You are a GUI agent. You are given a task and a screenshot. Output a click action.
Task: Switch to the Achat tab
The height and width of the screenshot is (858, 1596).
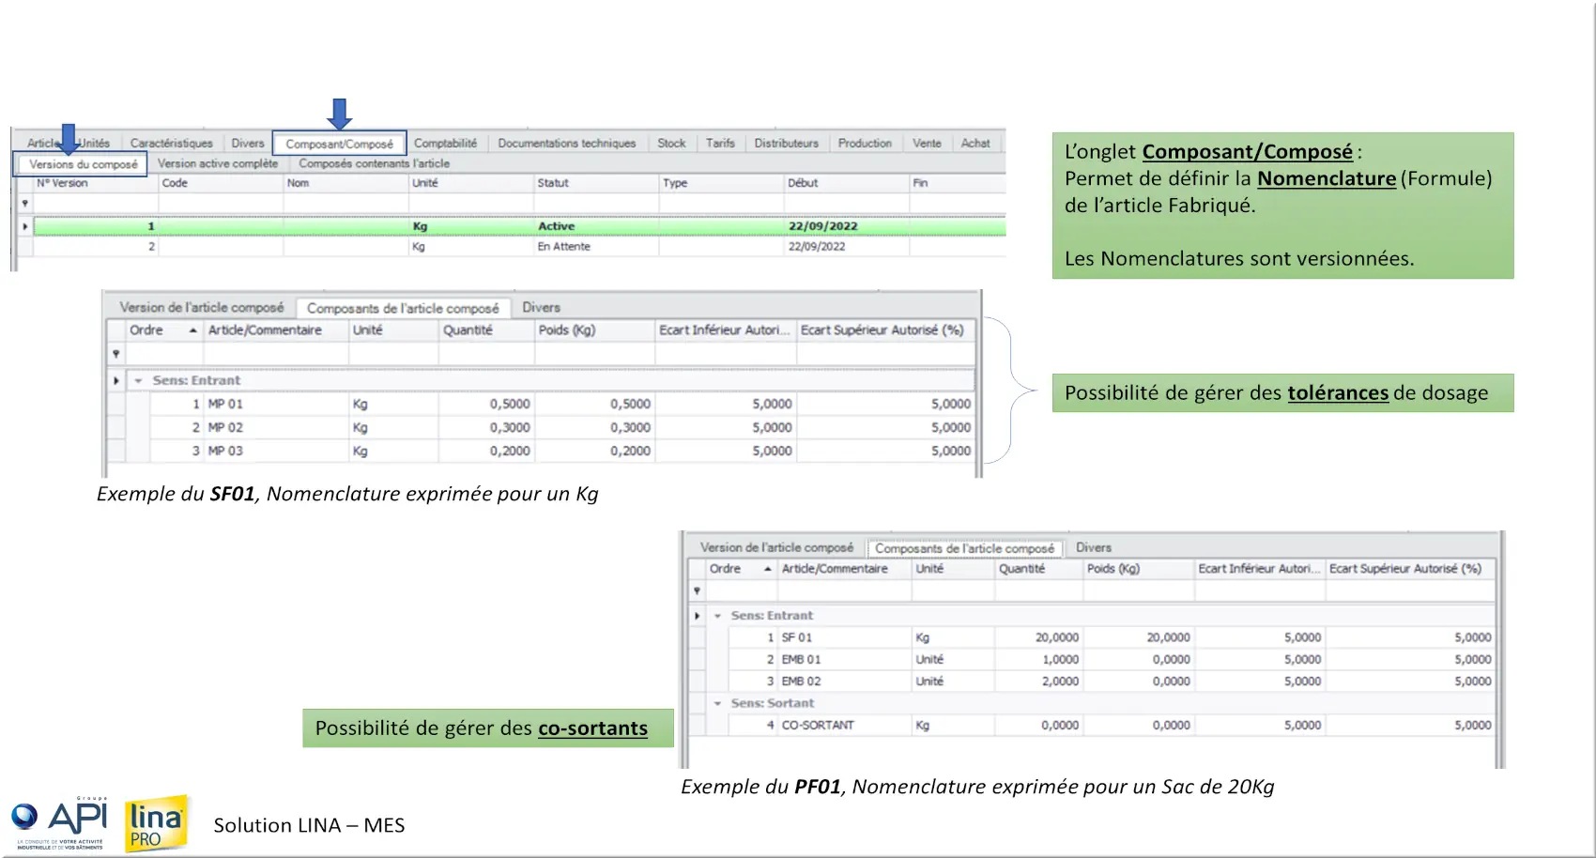pos(975,144)
